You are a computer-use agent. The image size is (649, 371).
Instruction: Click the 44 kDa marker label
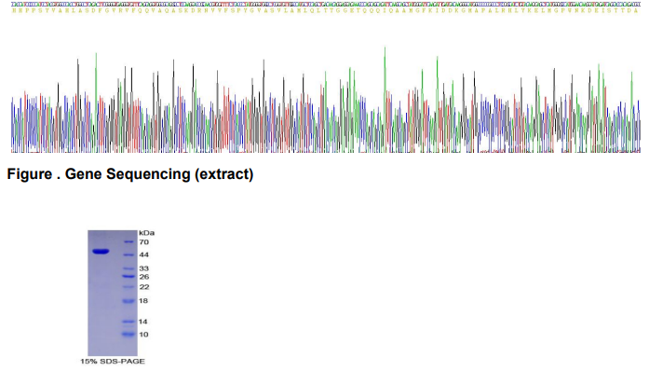pyautogui.click(x=144, y=254)
